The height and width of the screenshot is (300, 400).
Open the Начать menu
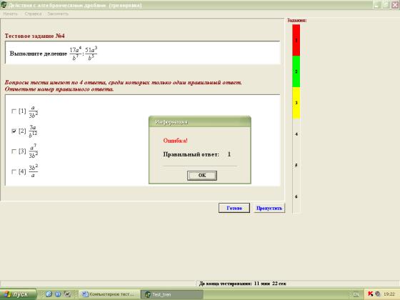tap(11, 14)
